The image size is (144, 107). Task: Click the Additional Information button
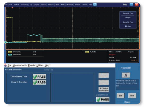click(x=104, y=89)
